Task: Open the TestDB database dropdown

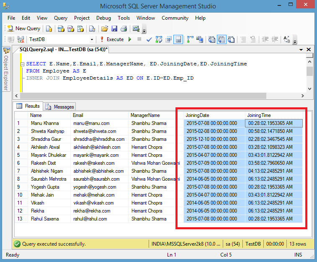Action: tap(93, 39)
